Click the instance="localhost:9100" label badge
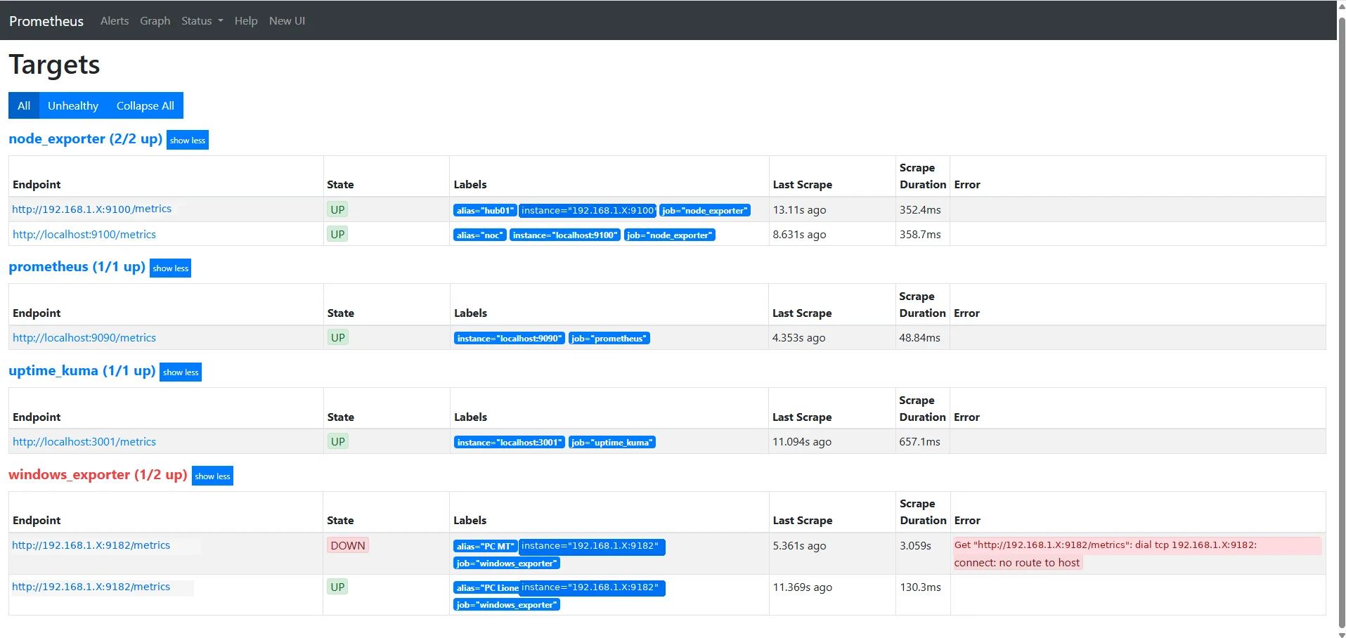Screen dimensions: 1346x638 (x=565, y=235)
